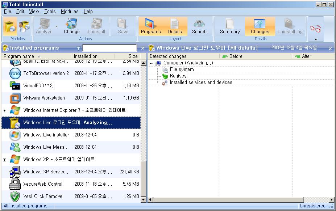
Task: Click the red glasses view icon
Action: pos(315,28)
